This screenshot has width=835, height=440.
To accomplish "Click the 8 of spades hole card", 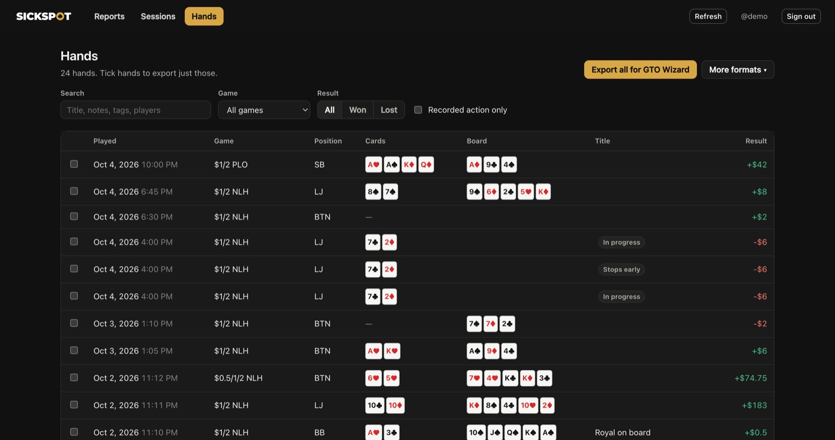I will 373,192.
